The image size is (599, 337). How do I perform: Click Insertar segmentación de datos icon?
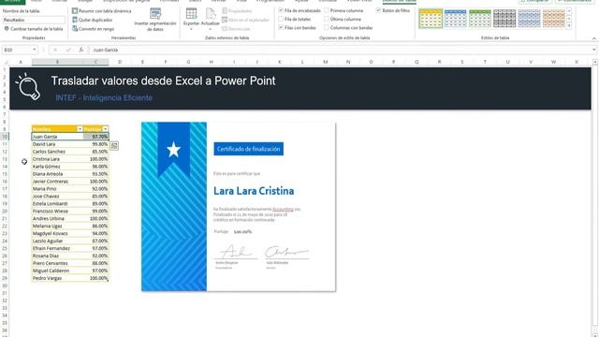pos(155,14)
